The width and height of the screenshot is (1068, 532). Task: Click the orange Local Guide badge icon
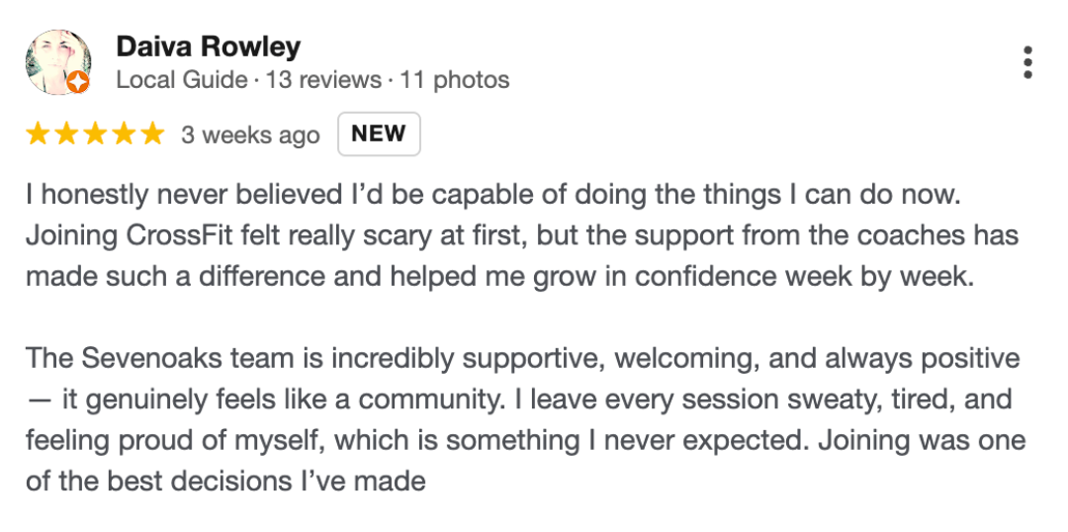[x=79, y=82]
